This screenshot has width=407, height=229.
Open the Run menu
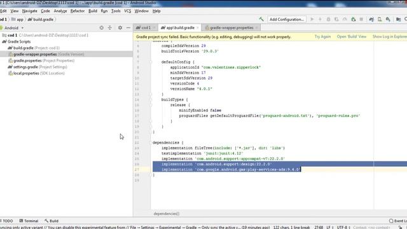(x=104, y=11)
